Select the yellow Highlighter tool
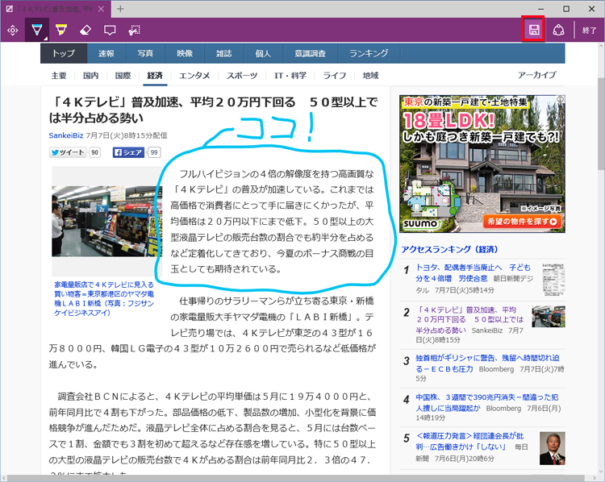The image size is (605, 482). 60,31
